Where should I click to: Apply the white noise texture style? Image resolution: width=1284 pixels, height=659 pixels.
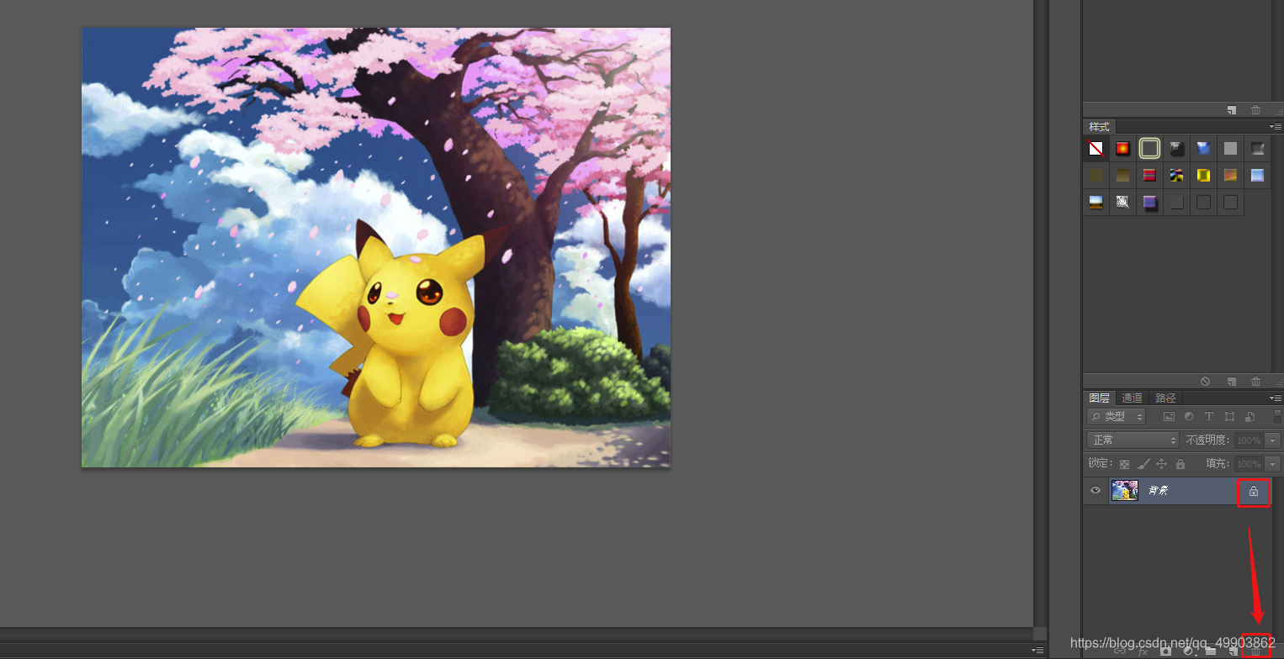click(1122, 203)
